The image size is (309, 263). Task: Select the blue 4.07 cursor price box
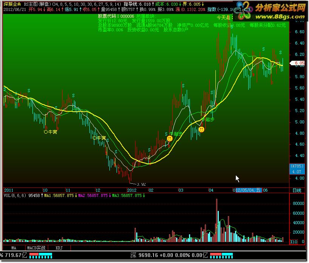(297, 172)
